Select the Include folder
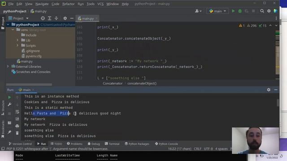The image size is (287, 161). [x=29, y=35]
